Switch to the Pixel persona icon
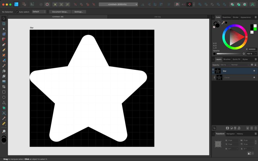Screen dimensions: 258x161 [24, 4]
